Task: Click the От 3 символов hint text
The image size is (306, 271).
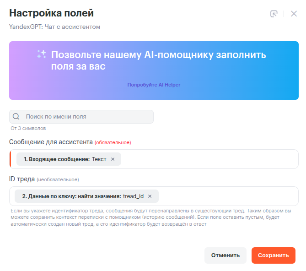Action: click(x=28, y=128)
